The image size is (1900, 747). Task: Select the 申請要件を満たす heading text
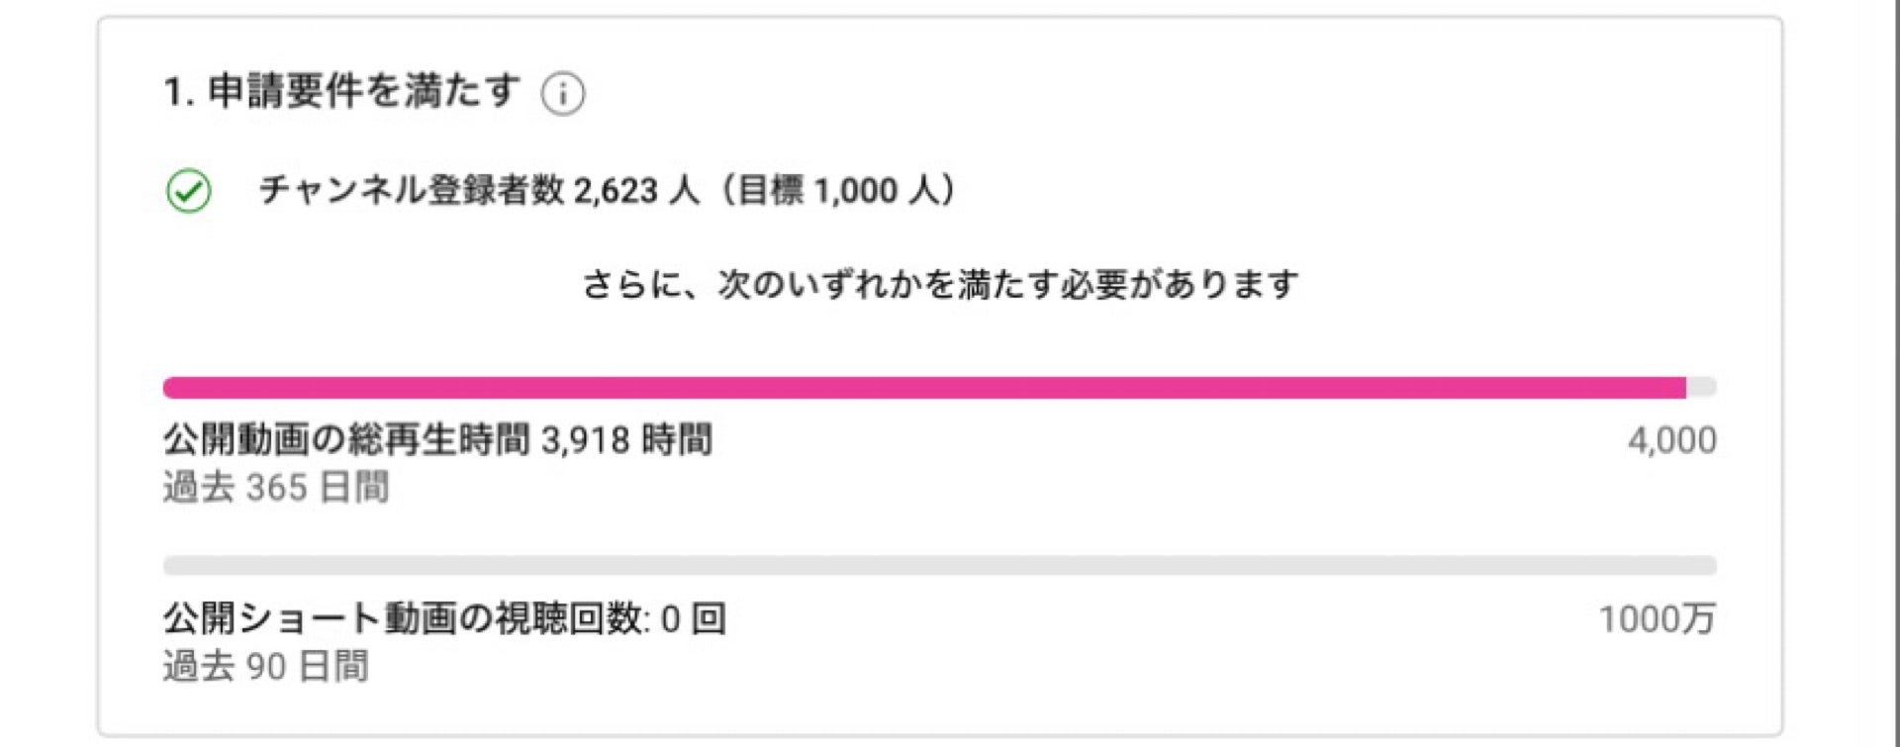click(363, 92)
